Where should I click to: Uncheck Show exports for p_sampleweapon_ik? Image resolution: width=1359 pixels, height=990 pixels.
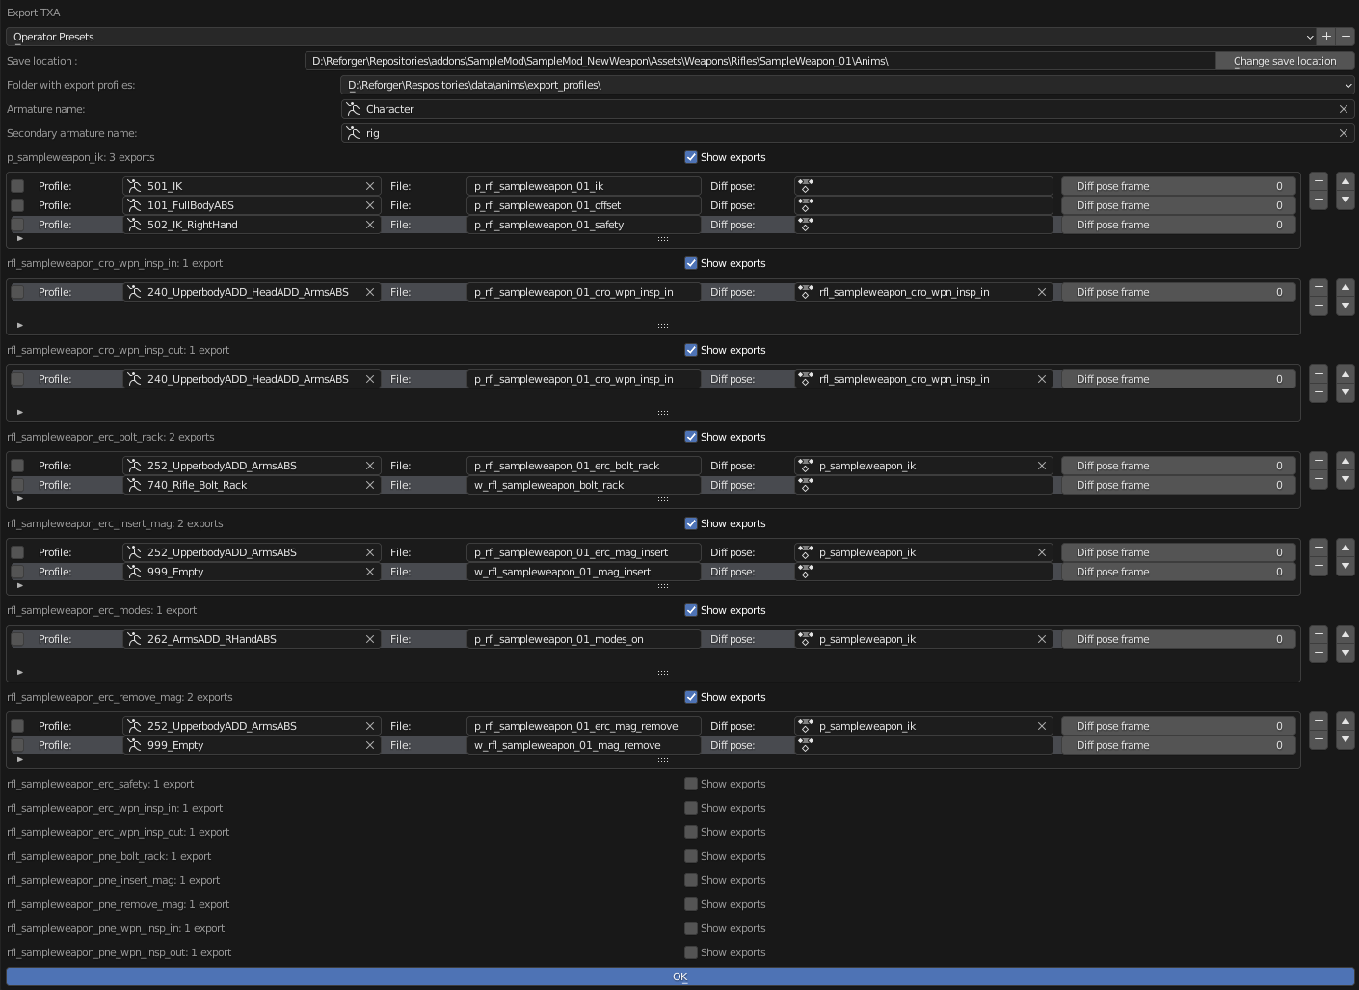[x=690, y=157]
